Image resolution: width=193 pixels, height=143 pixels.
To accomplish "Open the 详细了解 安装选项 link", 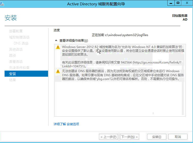I will pos(66,124).
